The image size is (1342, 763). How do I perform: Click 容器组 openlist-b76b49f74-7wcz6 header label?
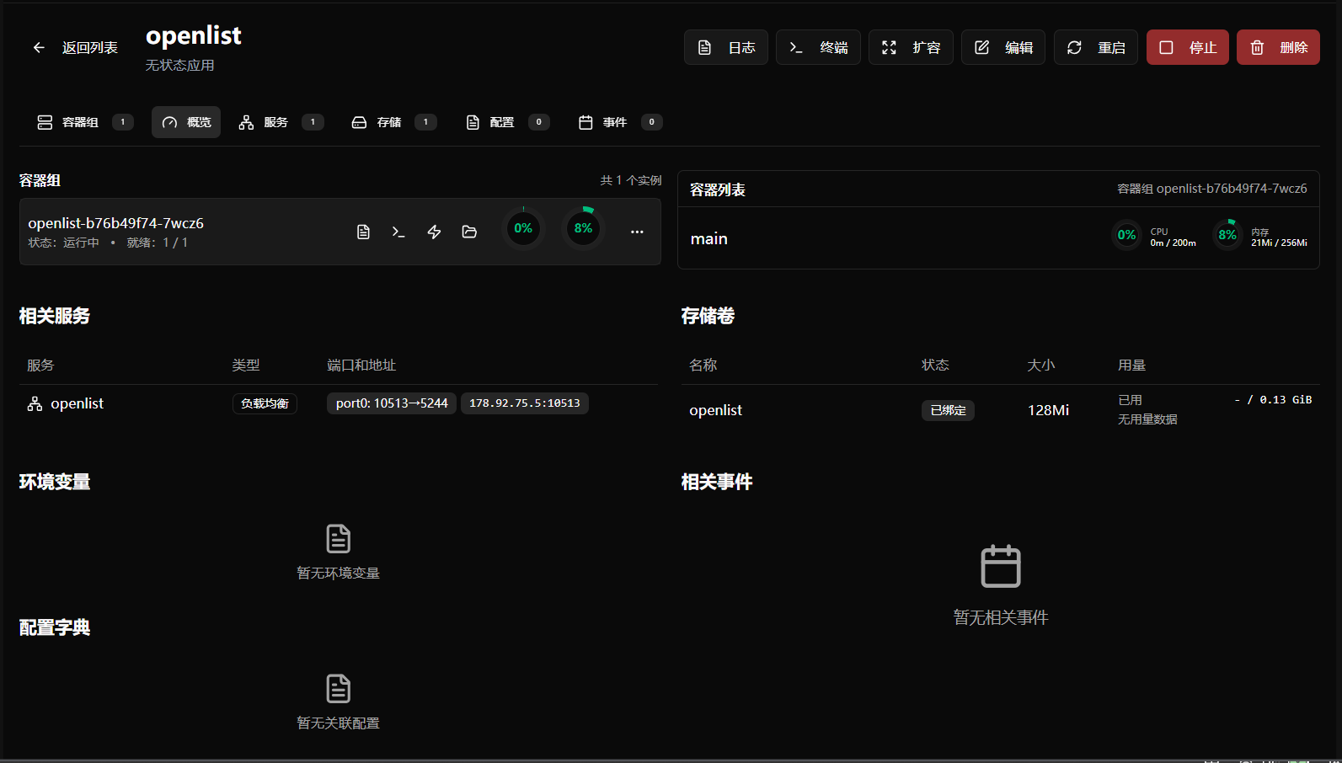[1211, 189]
